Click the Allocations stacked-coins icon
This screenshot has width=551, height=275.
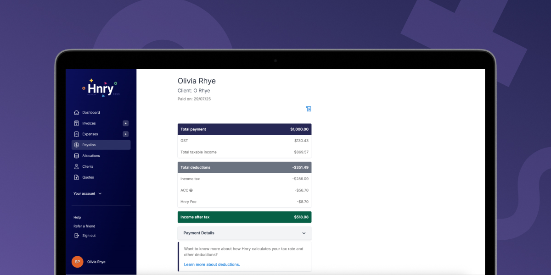click(x=76, y=155)
